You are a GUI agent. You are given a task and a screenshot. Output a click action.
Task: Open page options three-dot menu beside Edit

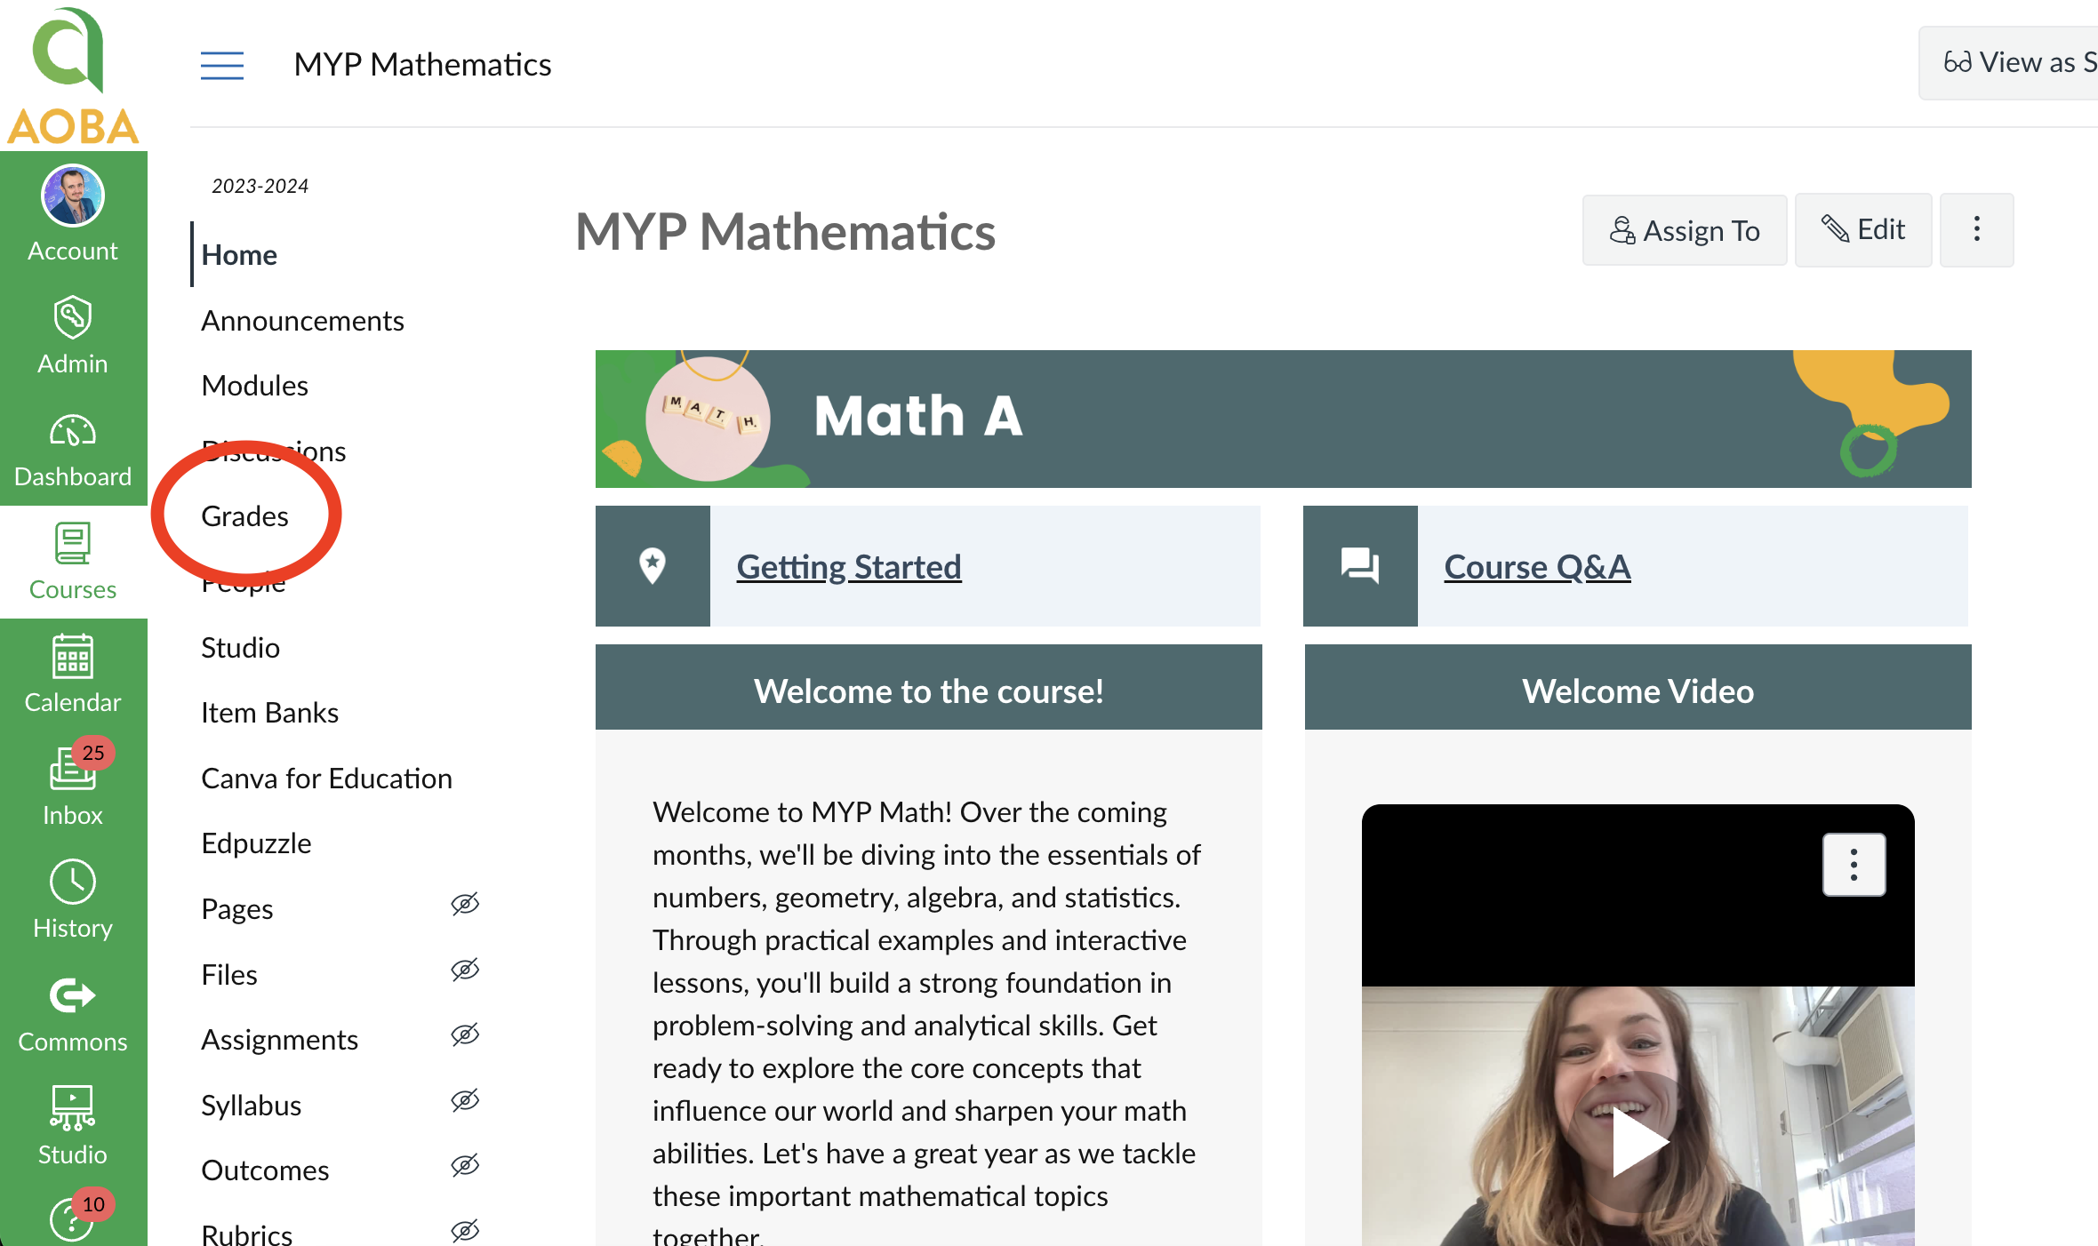tap(1976, 229)
